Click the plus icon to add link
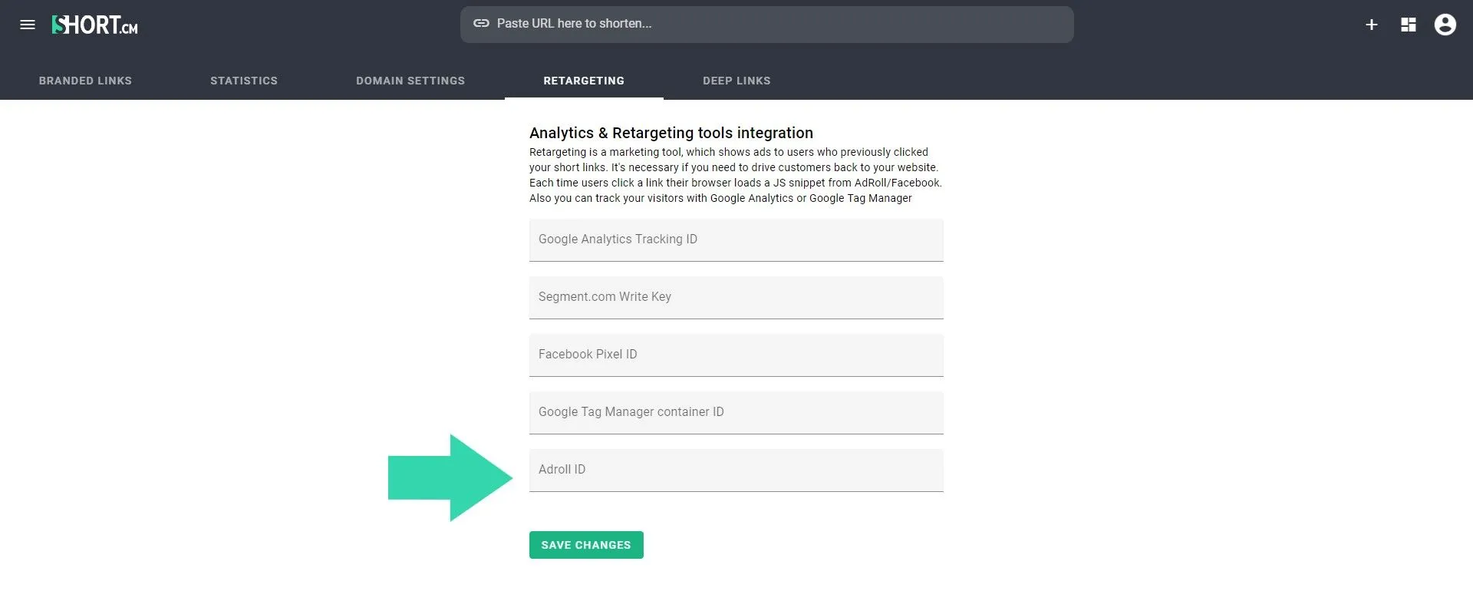 tap(1372, 25)
